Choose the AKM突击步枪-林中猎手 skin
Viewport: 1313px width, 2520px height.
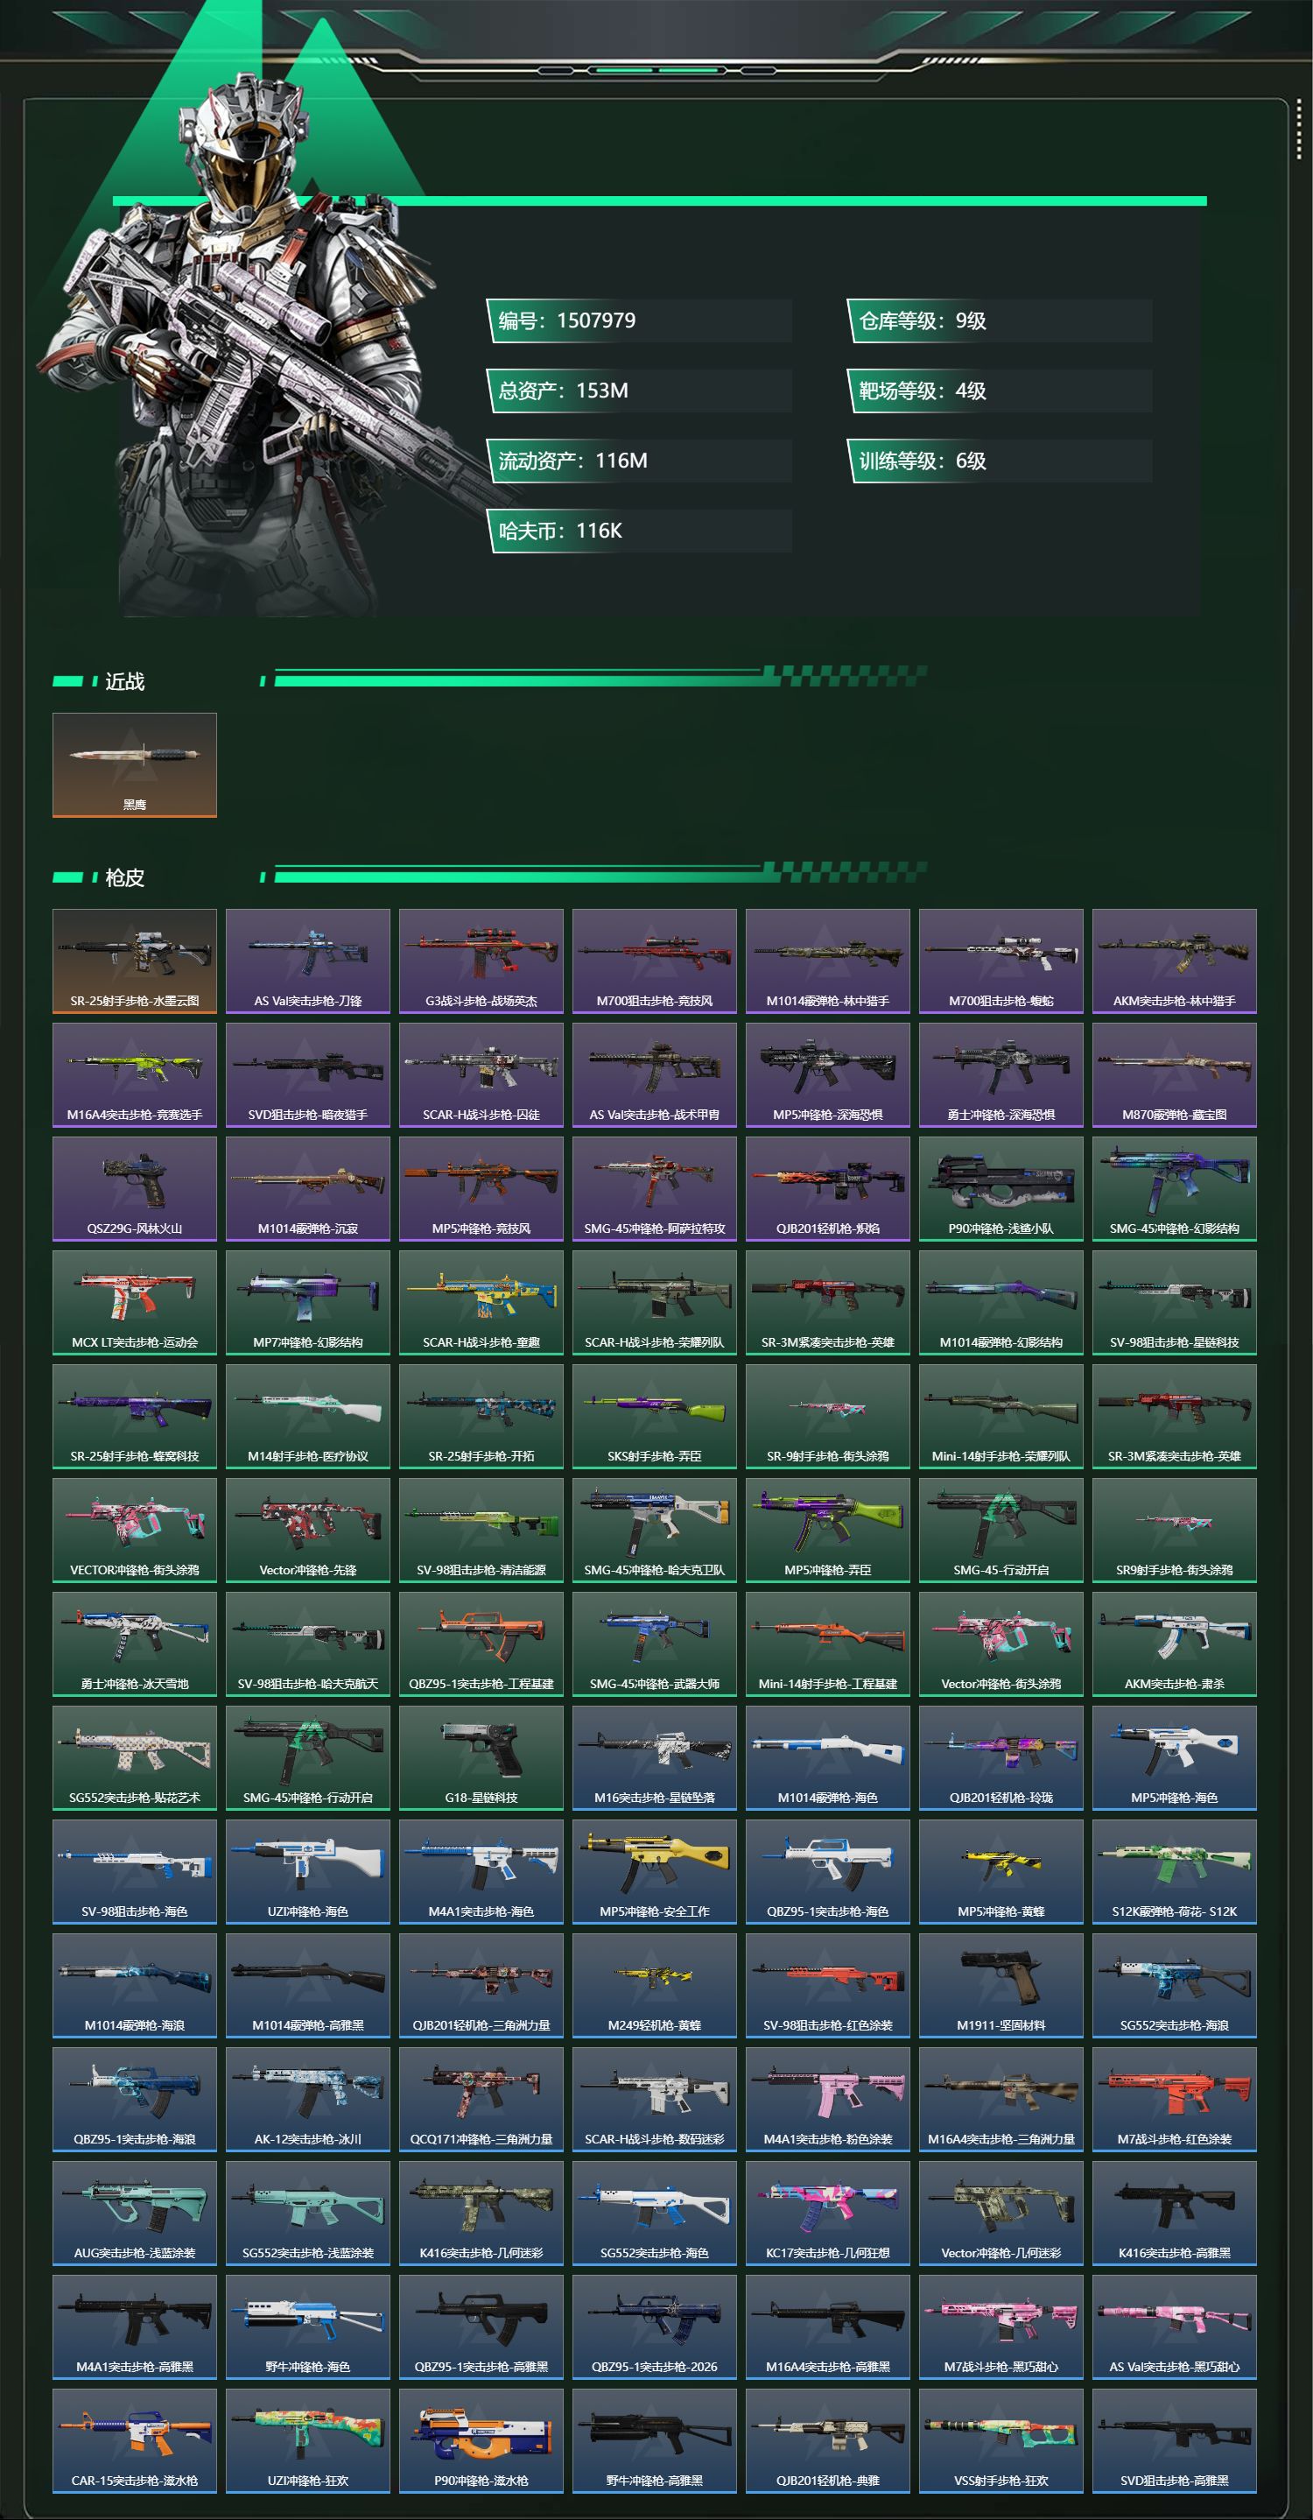click(x=1174, y=961)
